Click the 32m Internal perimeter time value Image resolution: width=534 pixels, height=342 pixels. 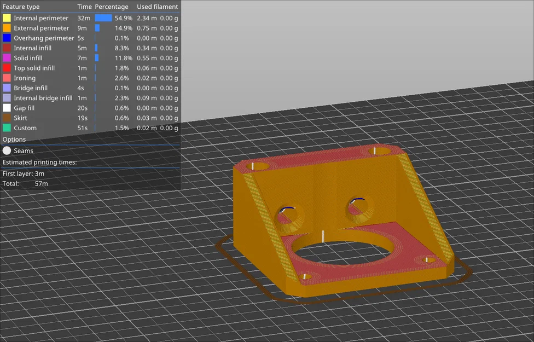click(x=84, y=18)
